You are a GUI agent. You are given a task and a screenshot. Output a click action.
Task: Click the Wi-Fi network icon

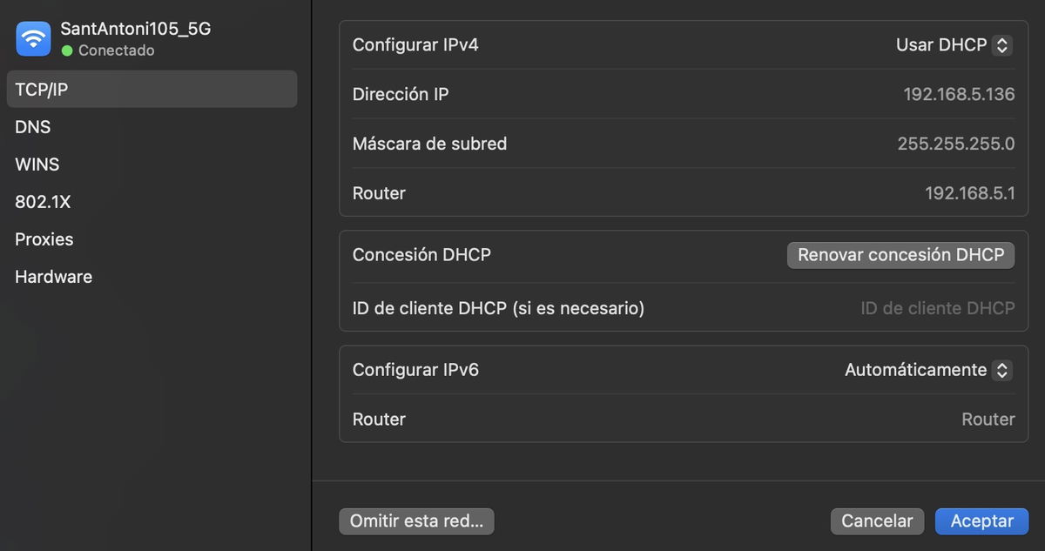click(32, 37)
